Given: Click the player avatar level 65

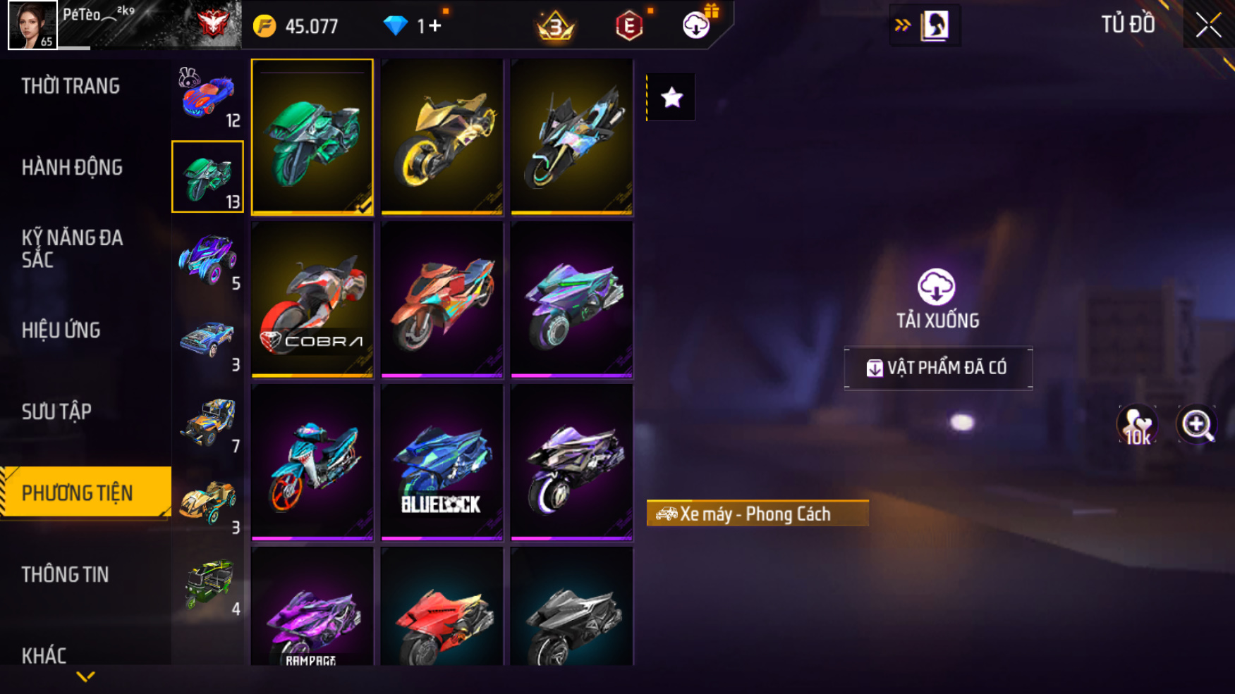Looking at the screenshot, I should pos(32,25).
